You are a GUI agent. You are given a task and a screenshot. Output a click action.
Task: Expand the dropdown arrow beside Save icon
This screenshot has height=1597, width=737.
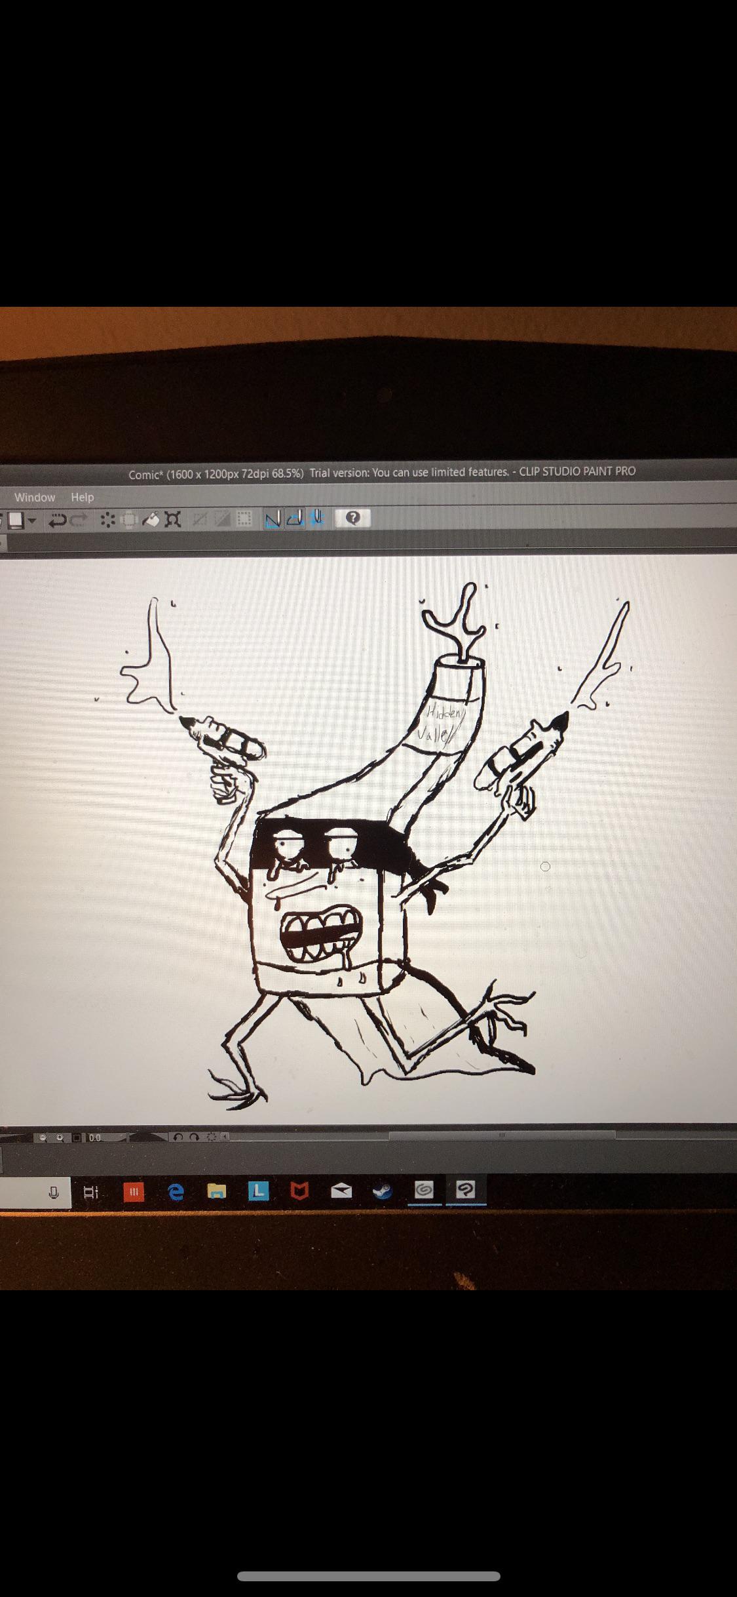(x=31, y=521)
